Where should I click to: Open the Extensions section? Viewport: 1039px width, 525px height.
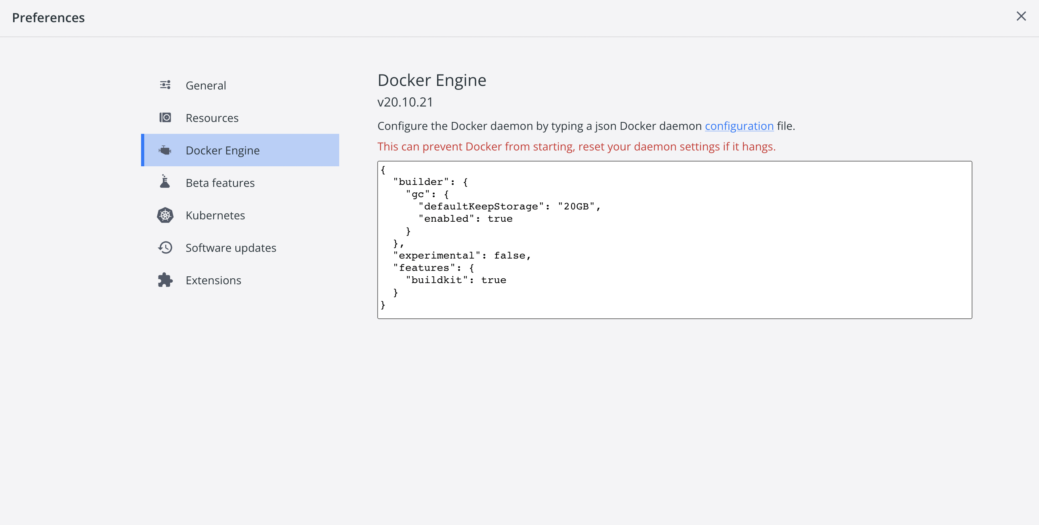pos(213,280)
